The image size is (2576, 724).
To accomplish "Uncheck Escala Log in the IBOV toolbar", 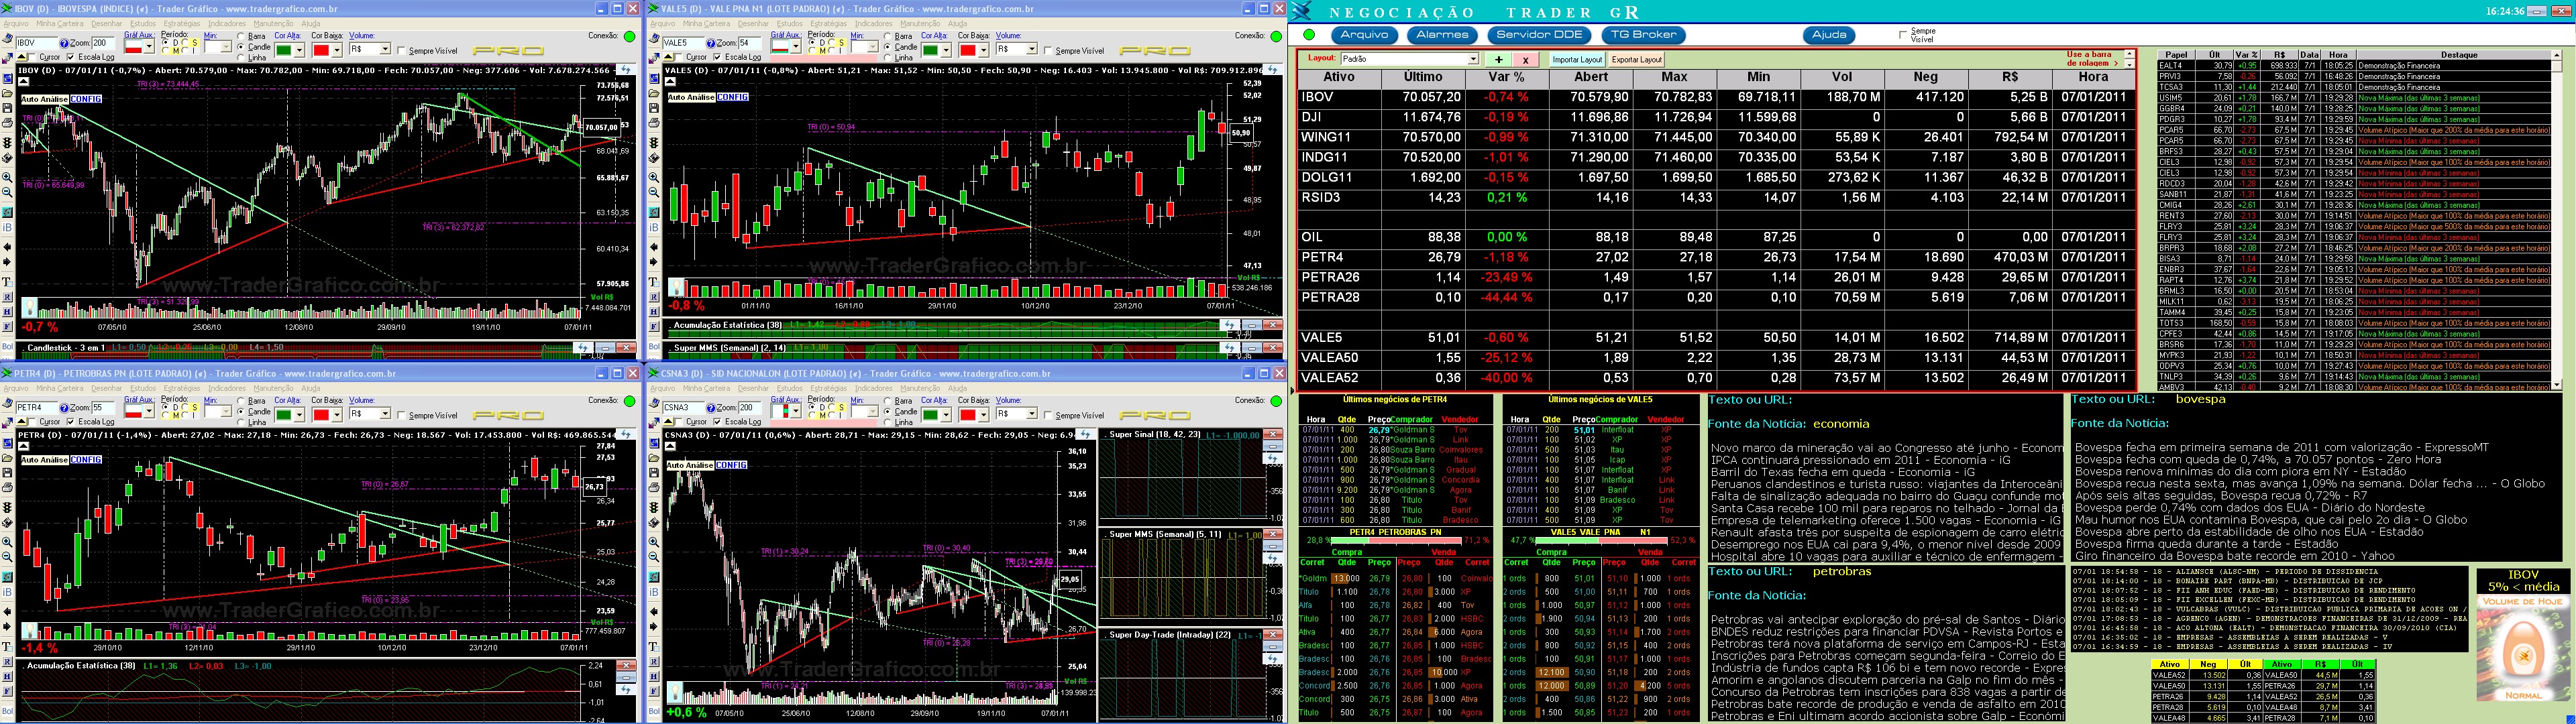I will (71, 56).
